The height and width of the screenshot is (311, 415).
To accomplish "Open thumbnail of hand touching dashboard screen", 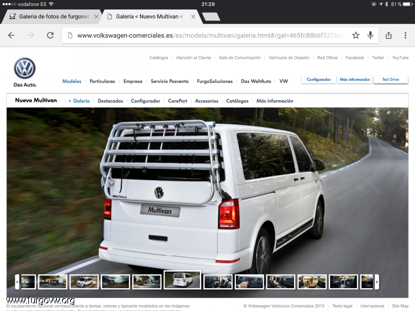I will click(x=249, y=282).
